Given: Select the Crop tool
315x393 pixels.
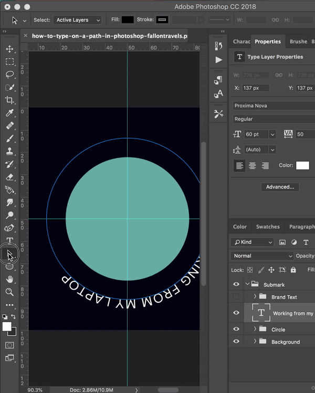Looking at the screenshot, I should tap(9, 100).
